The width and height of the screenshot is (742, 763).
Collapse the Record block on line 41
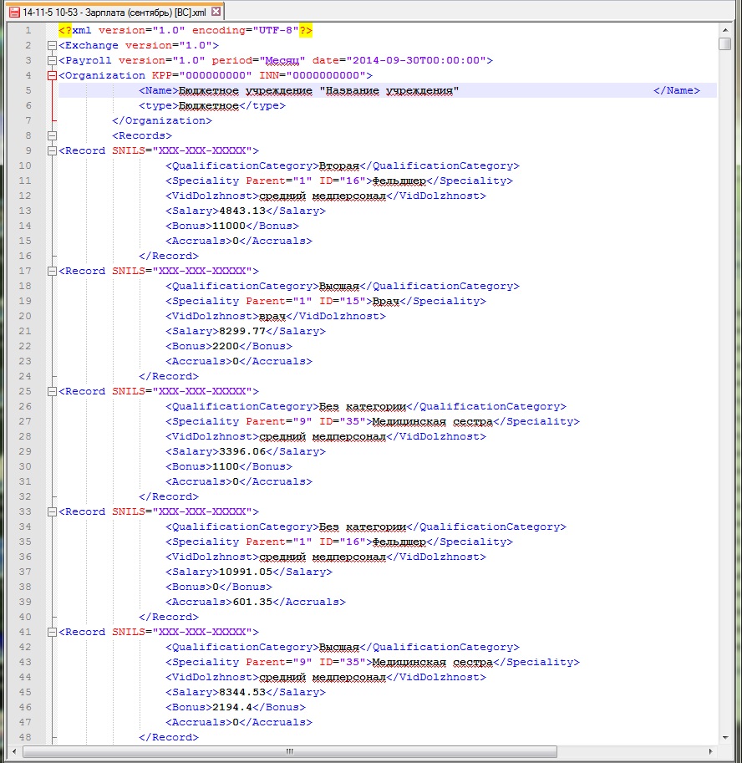tap(53, 632)
